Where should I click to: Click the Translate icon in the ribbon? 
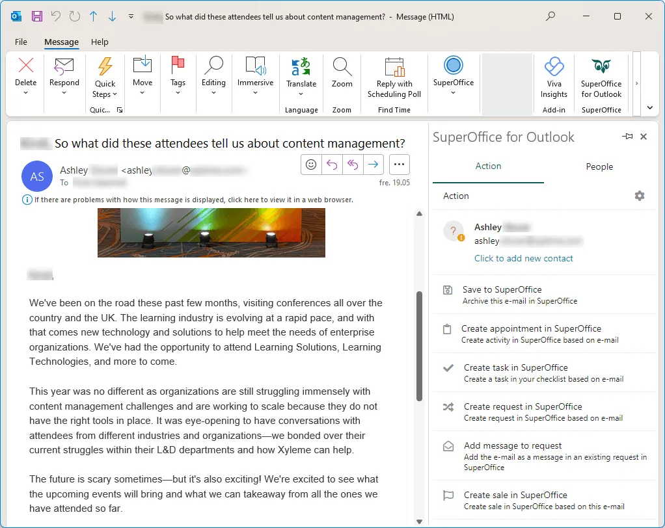(x=301, y=68)
